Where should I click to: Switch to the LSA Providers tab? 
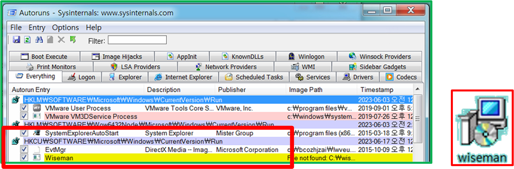click(x=135, y=67)
